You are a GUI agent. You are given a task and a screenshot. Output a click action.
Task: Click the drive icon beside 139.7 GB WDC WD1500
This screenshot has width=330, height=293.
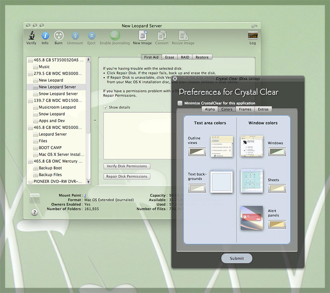[x=31, y=101]
